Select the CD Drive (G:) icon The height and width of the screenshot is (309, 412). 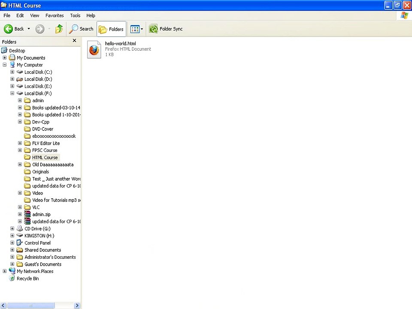coord(20,228)
